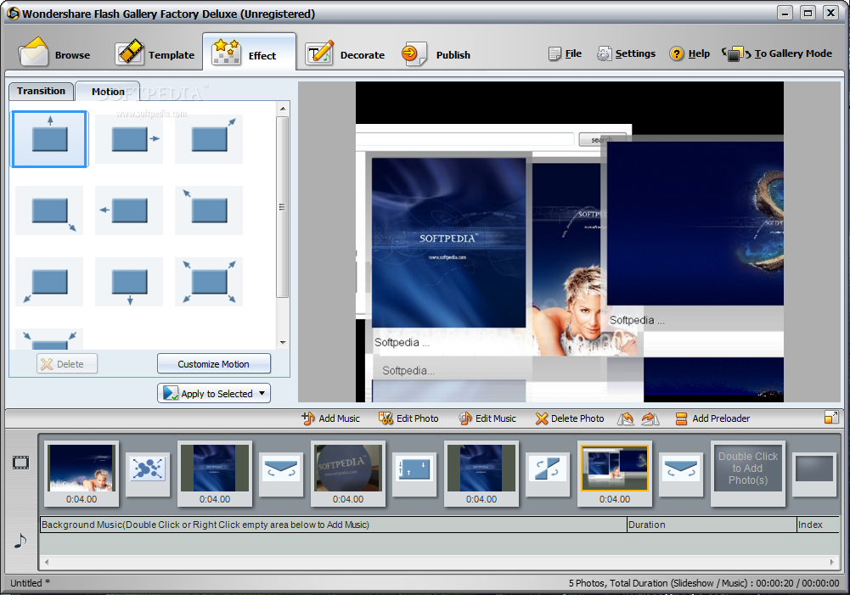
Task: Choose the move down-left diagonal motion
Action: coord(49,282)
